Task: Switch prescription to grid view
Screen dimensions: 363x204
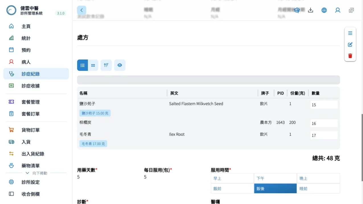Action: [x=93, y=65]
